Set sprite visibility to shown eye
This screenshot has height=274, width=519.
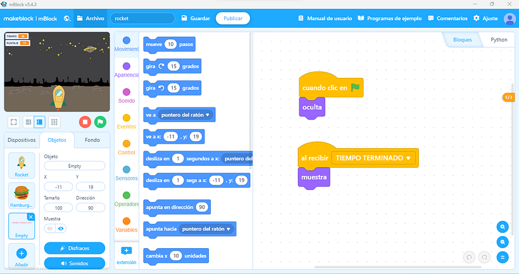coord(61,228)
